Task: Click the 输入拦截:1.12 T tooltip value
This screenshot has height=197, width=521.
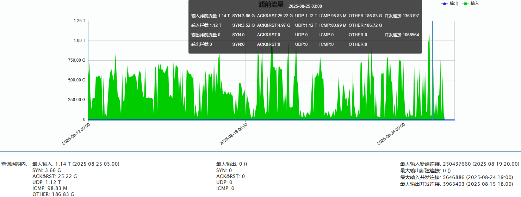Action: click(206, 25)
